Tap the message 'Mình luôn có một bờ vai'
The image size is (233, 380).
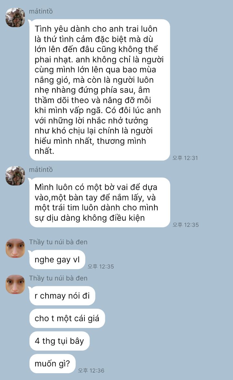[100, 202]
